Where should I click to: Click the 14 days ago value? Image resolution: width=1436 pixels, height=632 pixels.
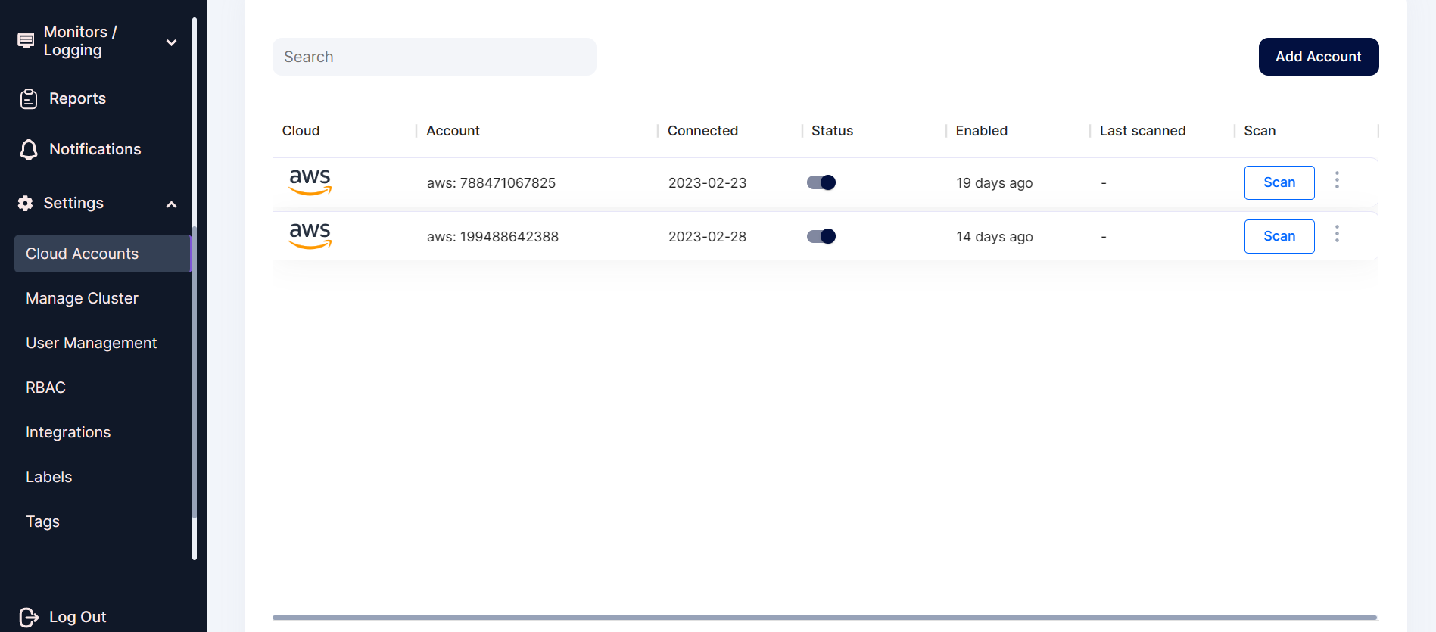(x=995, y=237)
